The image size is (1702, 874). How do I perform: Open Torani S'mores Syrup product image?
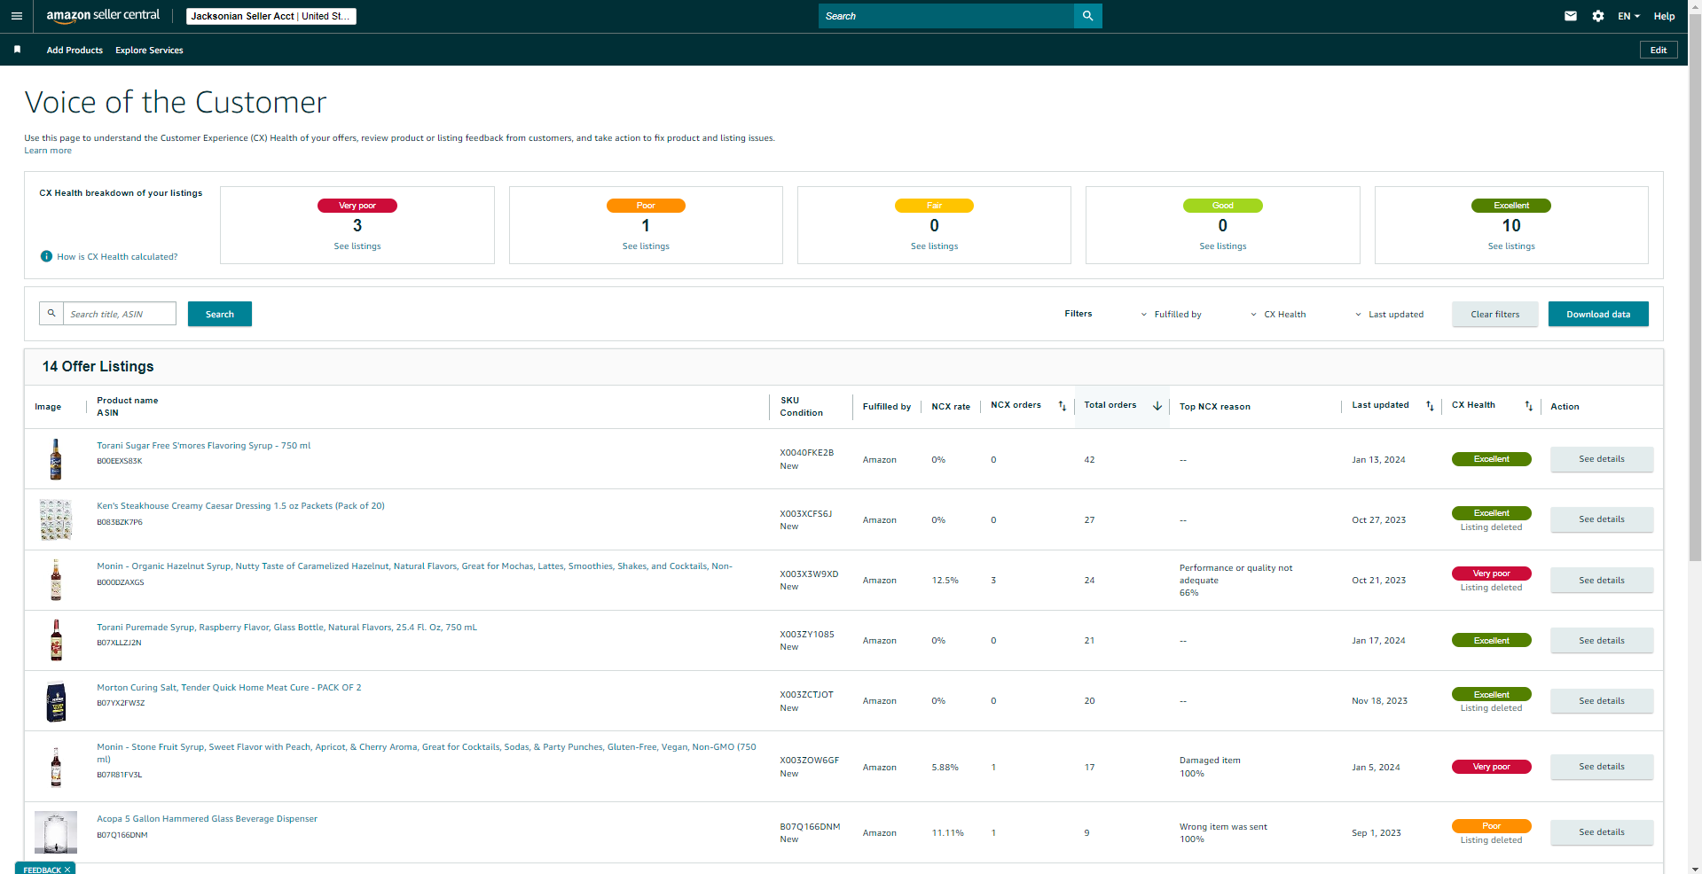pyautogui.click(x=56, y=459)
